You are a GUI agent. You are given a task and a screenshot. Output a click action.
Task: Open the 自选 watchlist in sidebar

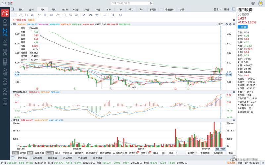coord(5,22)
